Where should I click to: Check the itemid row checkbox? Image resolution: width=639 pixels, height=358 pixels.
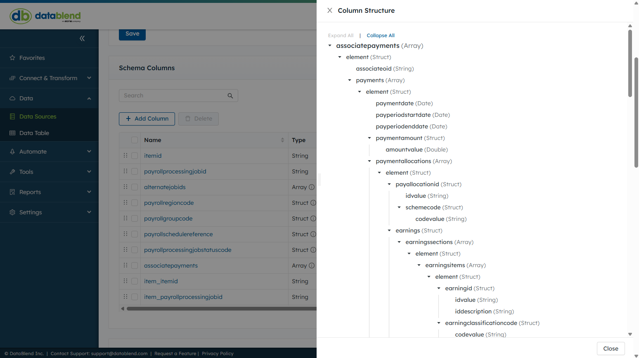pyautogui.click(x=135, y=156)
